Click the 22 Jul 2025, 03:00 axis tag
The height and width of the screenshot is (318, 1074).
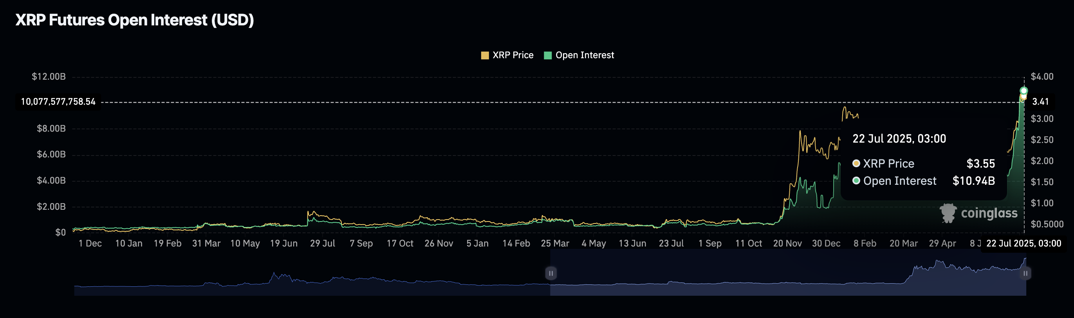1023,243
